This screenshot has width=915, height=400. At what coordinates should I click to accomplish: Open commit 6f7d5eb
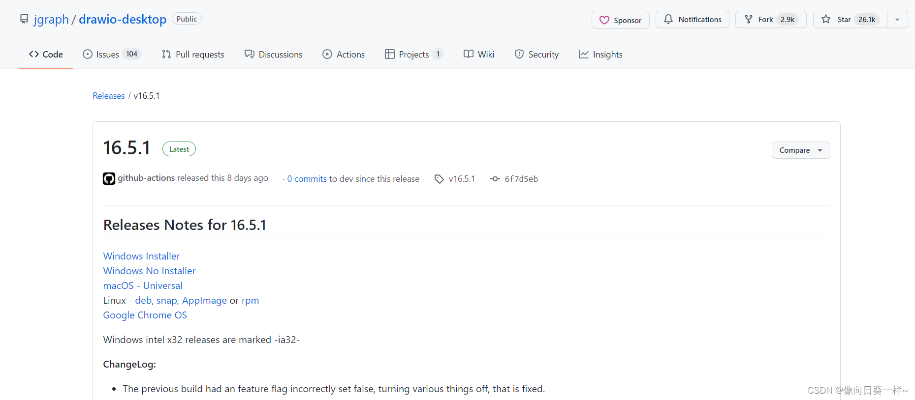521,179
